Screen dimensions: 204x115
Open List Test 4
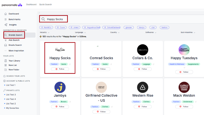11,99
